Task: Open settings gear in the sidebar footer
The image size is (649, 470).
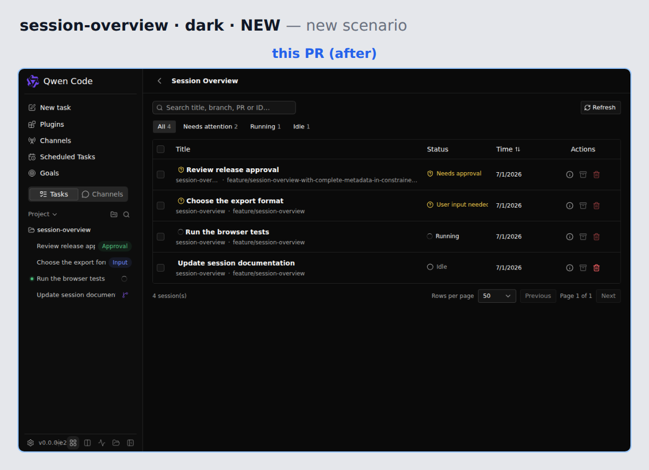Action: click(x=31, y=443)
